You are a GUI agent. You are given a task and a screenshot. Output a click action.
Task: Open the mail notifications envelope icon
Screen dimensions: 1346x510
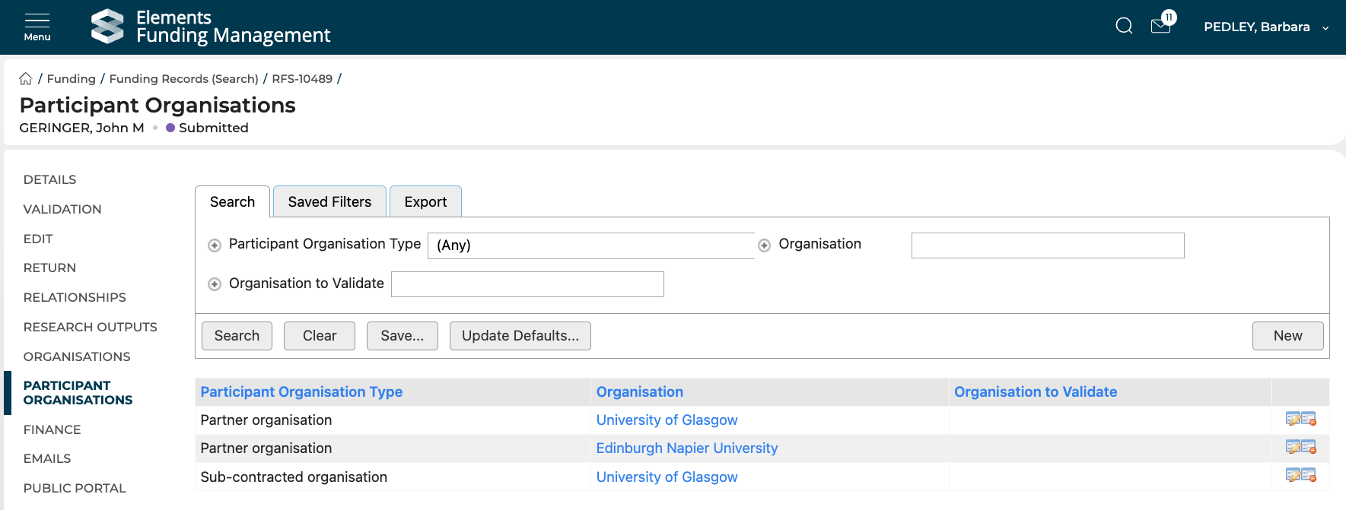[1160, 27]
